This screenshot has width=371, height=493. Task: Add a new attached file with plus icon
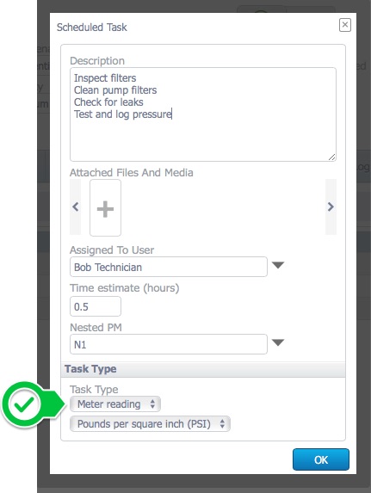tap(105, 207)
